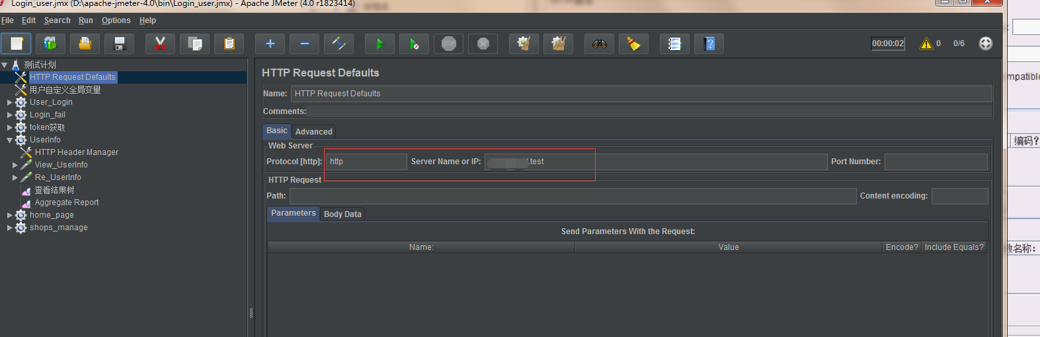Click the Name input field
This screenshot has width=1040, height=337.
641,94
